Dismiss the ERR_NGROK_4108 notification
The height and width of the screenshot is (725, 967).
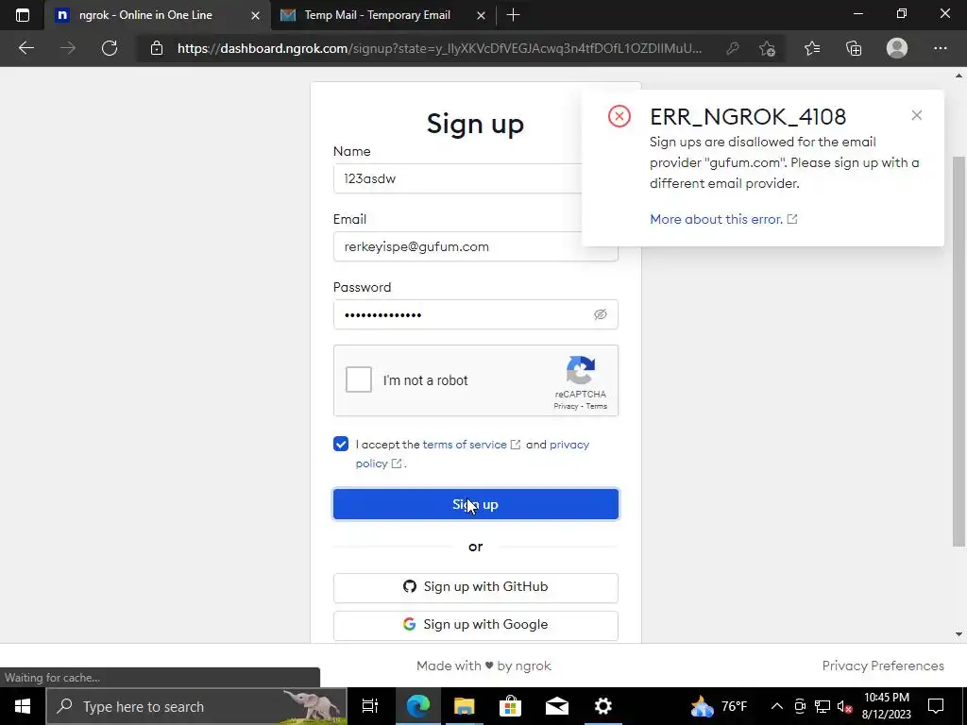(916, 115)
